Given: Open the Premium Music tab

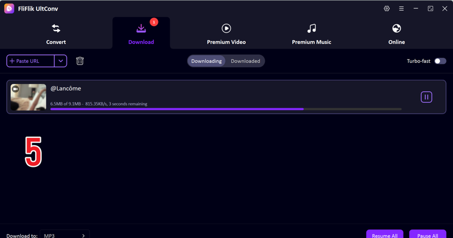Looking at the screenshot, I should (311, 34).
